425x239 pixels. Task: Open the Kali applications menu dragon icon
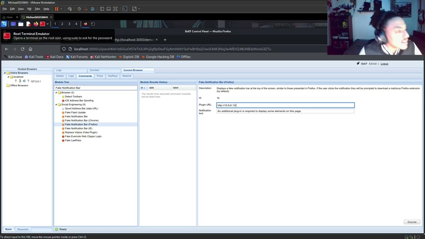(x=4, y=24)
